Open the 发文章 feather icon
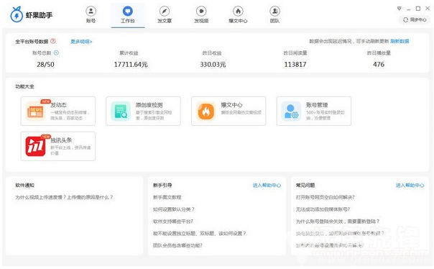This screenshot has width=434, height=269. (165, 12)
